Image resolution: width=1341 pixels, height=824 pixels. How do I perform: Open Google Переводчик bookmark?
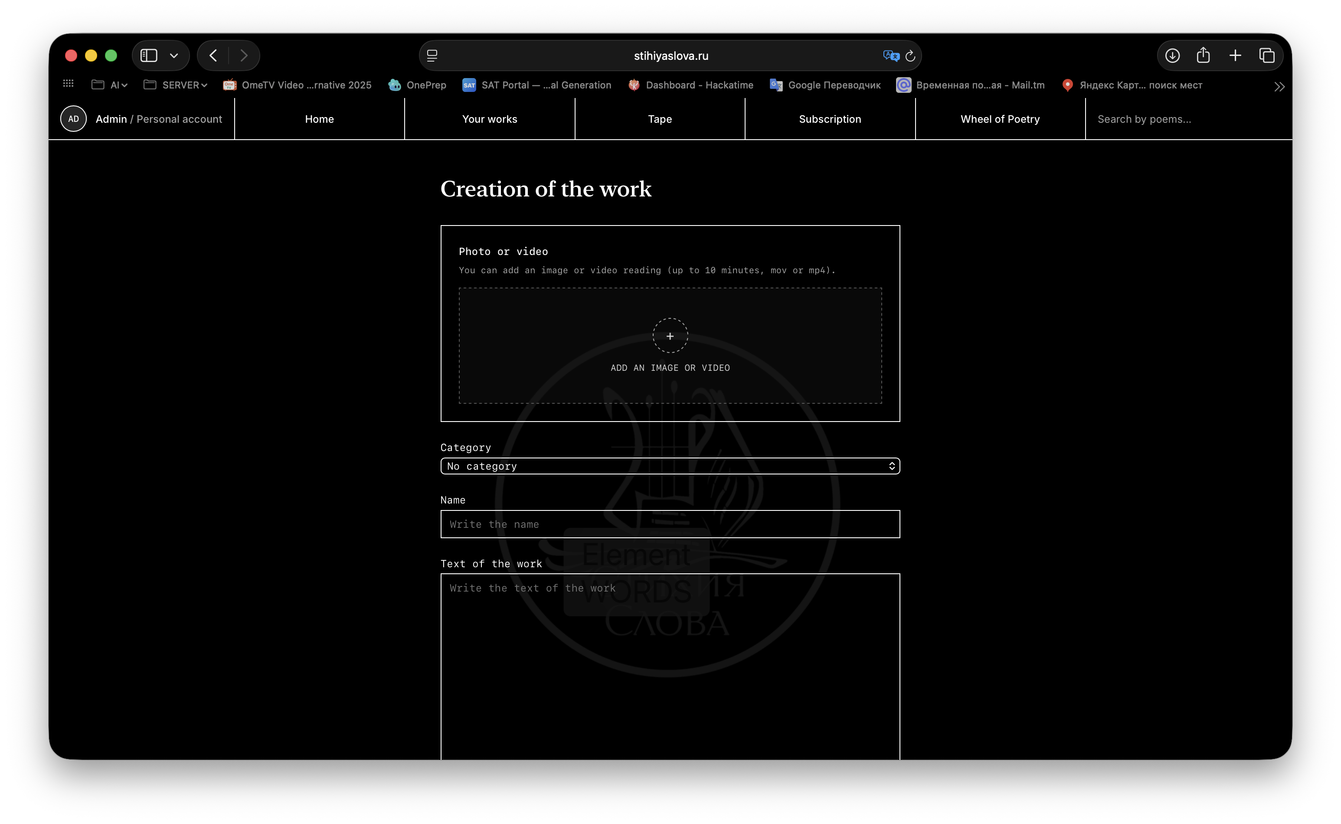825,85
